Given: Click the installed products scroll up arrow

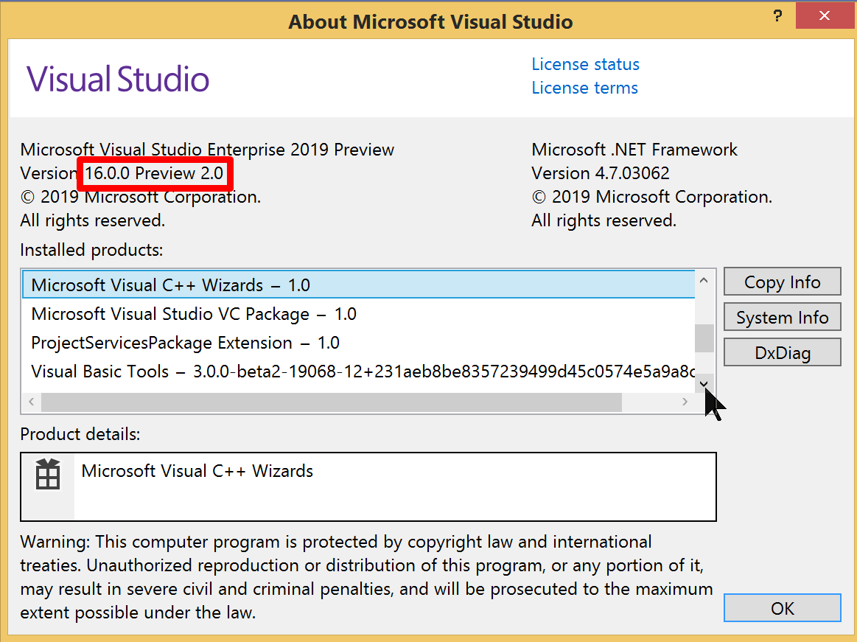Looking at the screenshot, I should (704, 280).
